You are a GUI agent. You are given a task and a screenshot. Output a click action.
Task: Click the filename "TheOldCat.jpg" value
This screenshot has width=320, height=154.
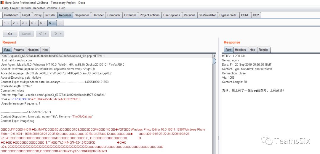click(x=83, y=116)
